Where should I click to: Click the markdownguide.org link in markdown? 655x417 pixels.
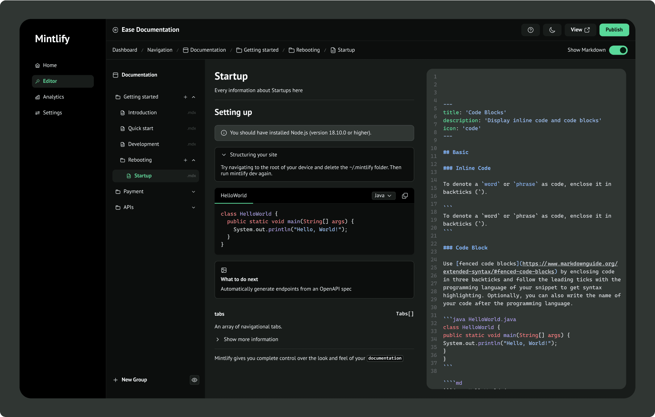point(530,268)
